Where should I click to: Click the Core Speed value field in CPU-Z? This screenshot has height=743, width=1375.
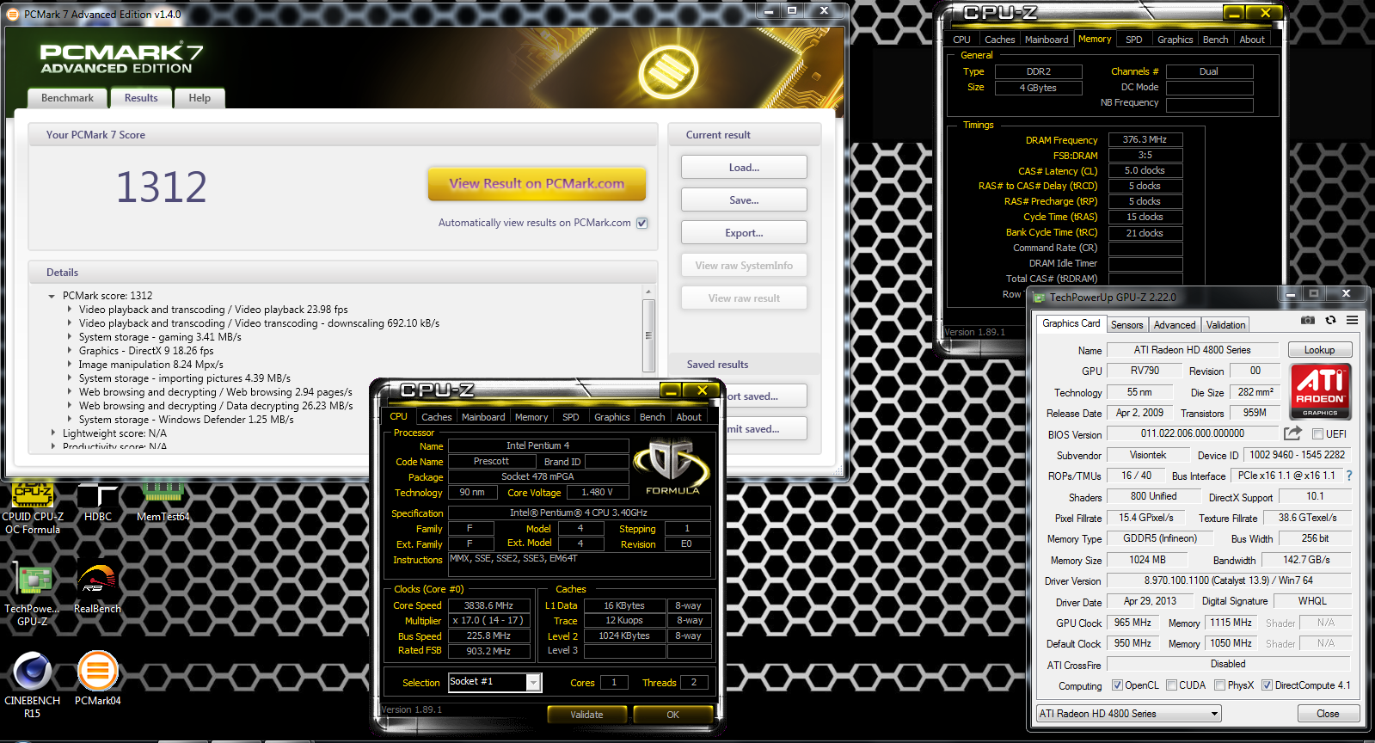click(x=488, y=605)
